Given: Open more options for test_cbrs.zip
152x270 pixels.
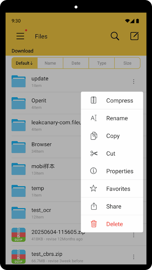Looking at the screenshot, I should click(x=133, y=257).
